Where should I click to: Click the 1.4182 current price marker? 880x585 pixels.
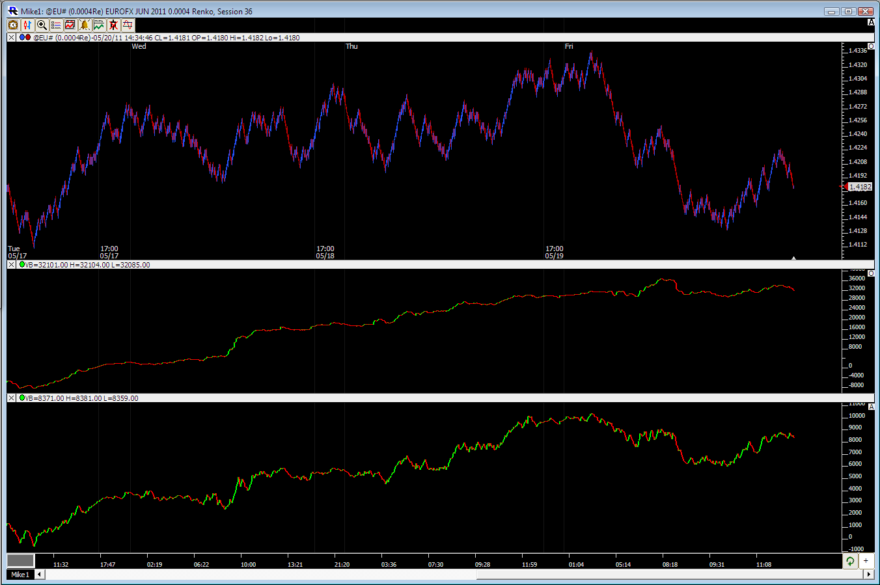pos(860,187)
